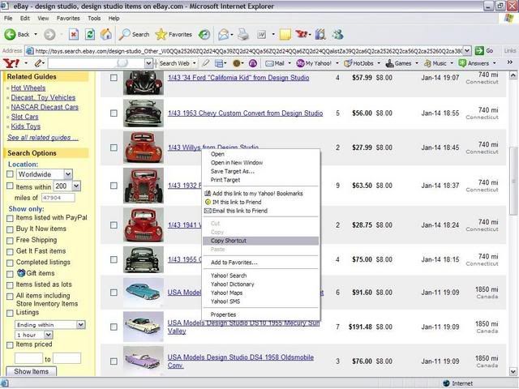This screenshot has height=389, width=519.
Task: Click the Forward arrow button
Action: (49, 34)
